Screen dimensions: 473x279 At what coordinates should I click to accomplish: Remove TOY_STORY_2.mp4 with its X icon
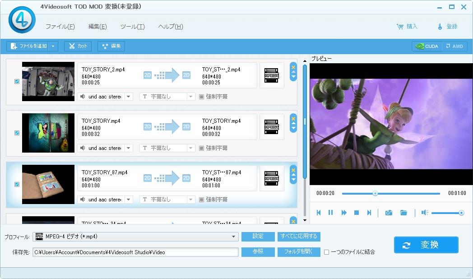pos(293,67)
